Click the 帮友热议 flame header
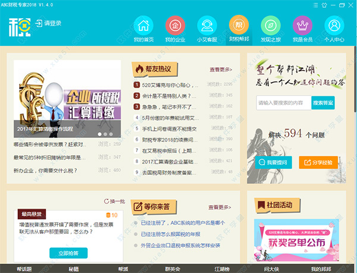 tap(155, 69)
